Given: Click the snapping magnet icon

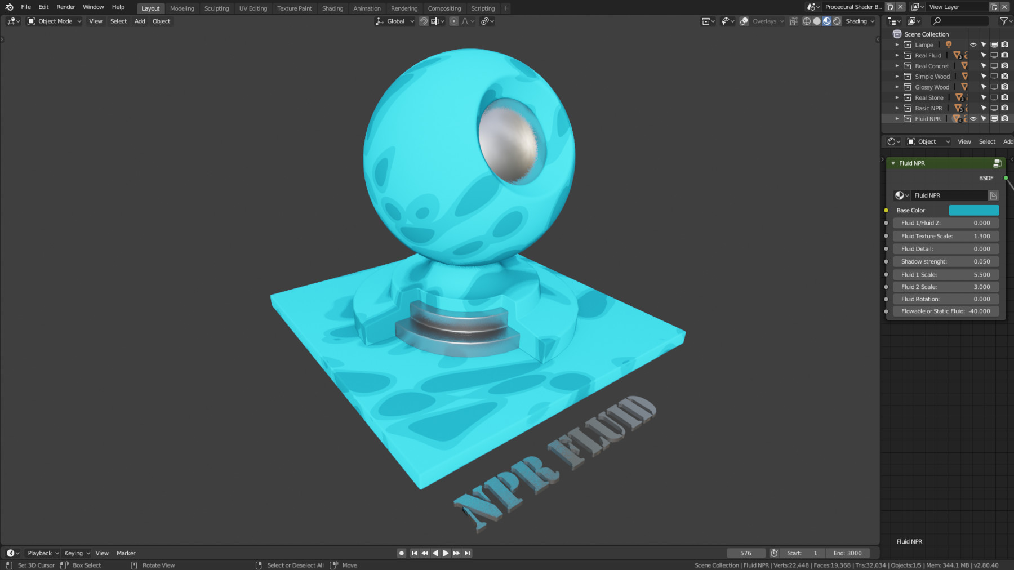Looking at the screenshot, I should (424, 21).
